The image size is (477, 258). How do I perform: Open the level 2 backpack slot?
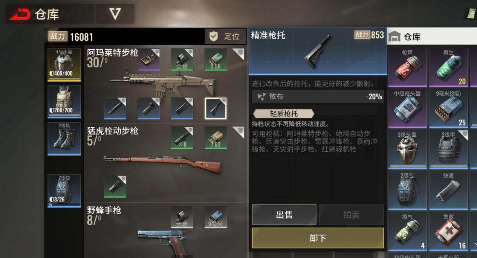(x=64, y=191)
